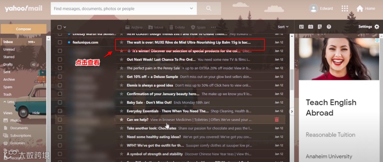Open the Drafts folder
Screen dimensions: 383x162
click(x=8, y=64)
